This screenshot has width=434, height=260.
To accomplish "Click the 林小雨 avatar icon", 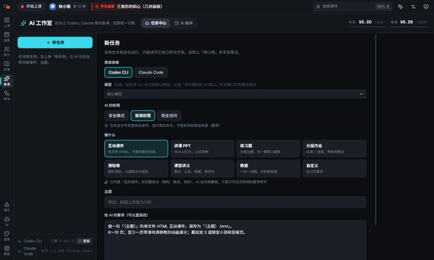I will (x=52, y=6).
